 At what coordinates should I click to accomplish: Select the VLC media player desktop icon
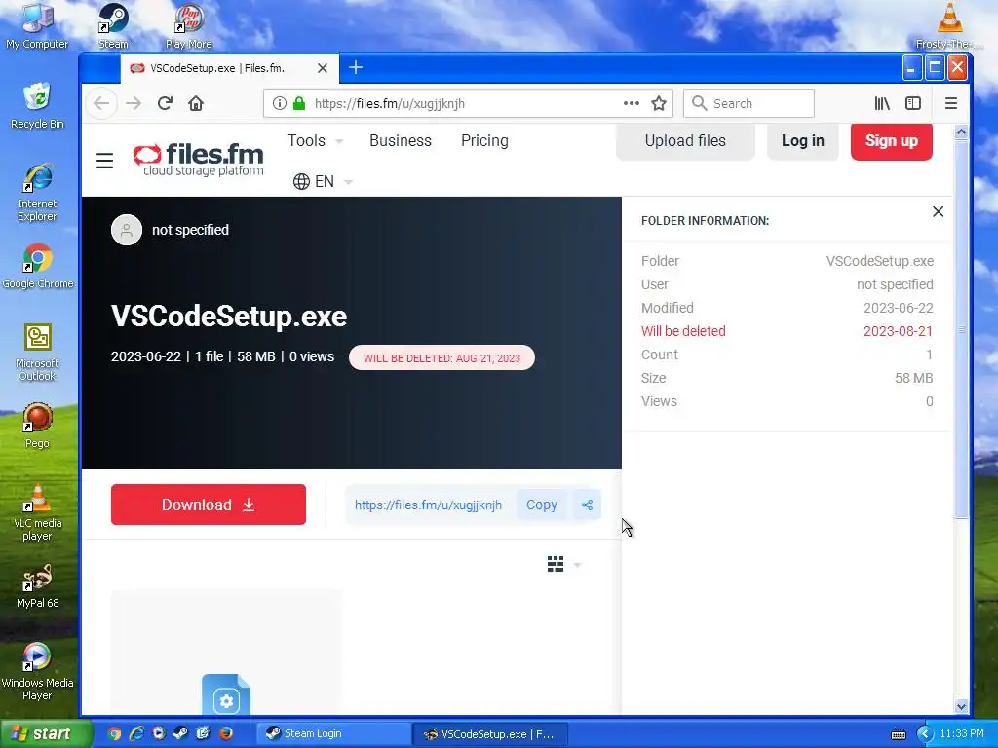coord(38,512)
